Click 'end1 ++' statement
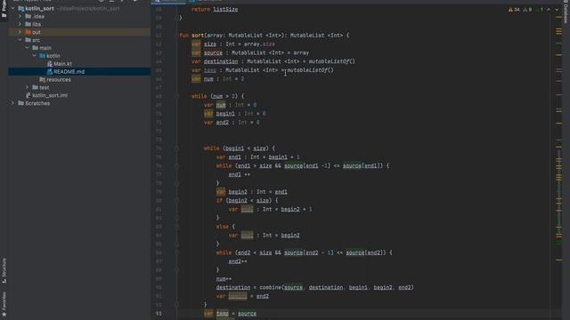 click(240, 174)
